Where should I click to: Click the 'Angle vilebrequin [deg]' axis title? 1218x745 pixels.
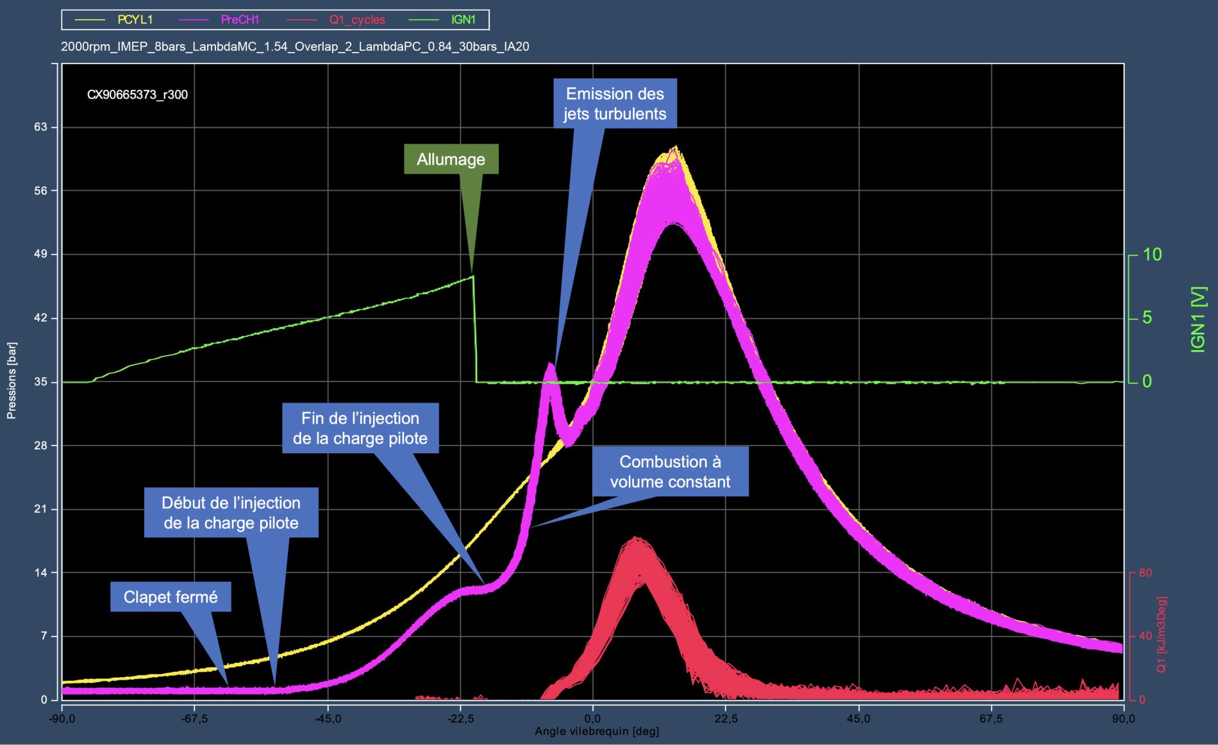tap(597, 732)
